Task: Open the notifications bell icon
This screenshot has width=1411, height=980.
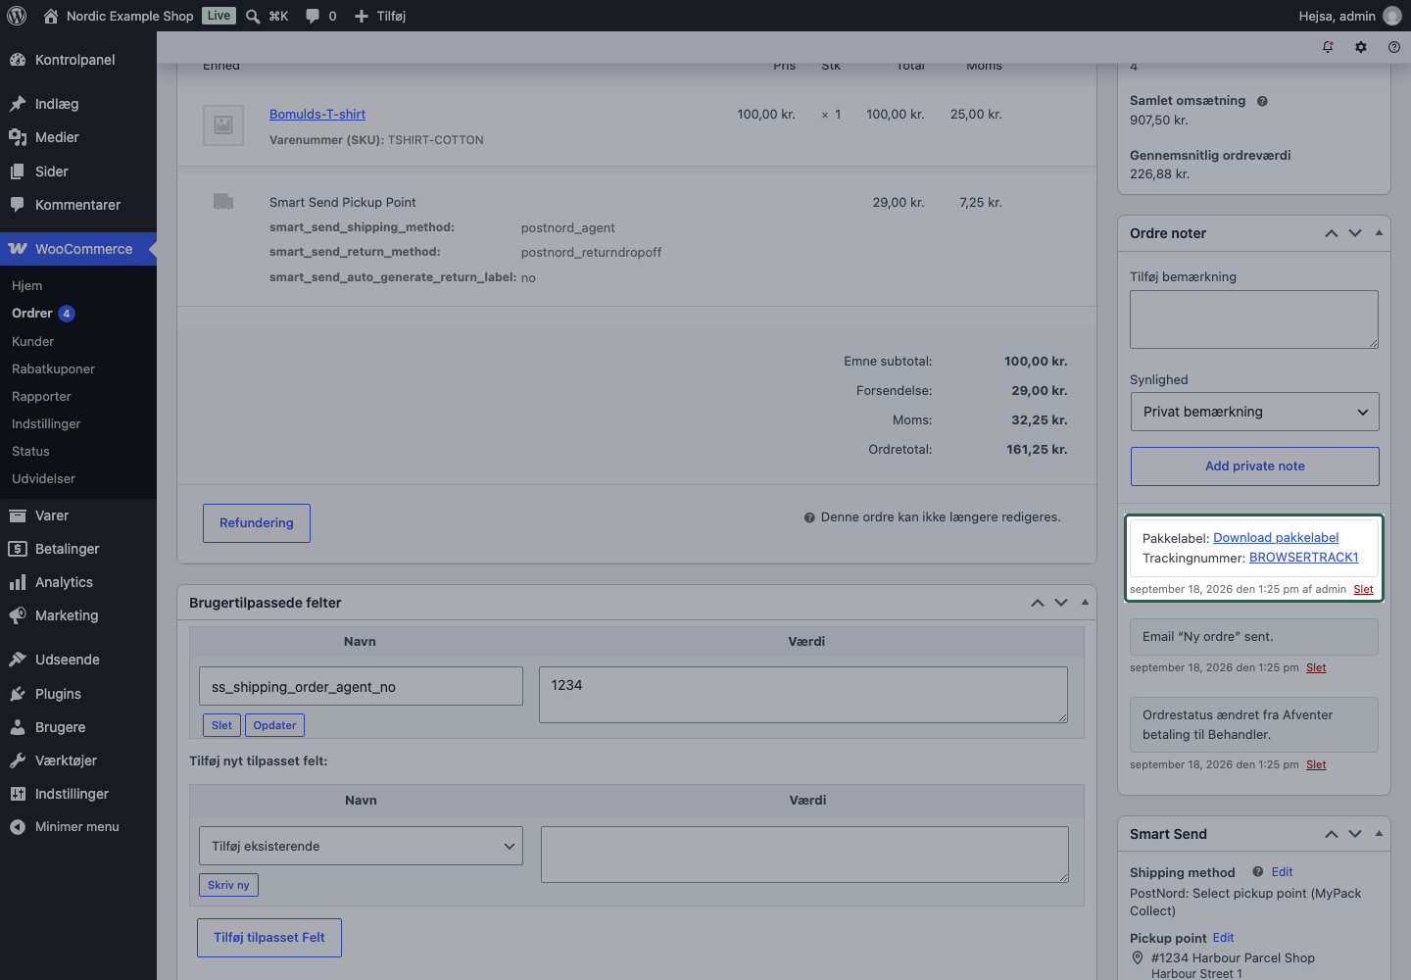Action: (x=1328, y=47)
